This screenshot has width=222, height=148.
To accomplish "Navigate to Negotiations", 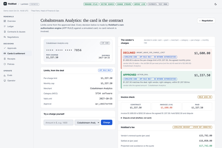I will pos(17,37).
